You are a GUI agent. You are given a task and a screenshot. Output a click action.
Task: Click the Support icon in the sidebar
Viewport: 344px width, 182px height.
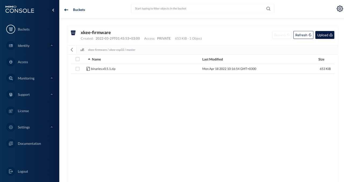tap(11, 95)
